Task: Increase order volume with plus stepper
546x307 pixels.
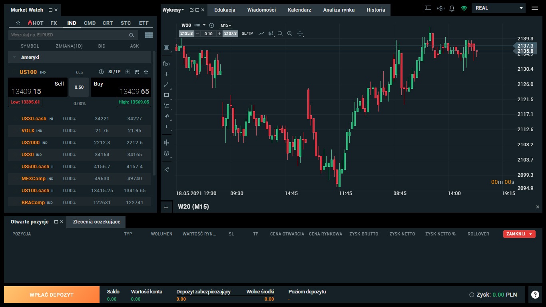Action: pos(219,34)
